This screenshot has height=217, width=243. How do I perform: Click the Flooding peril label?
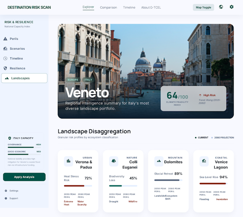click(x=204, y=199)
